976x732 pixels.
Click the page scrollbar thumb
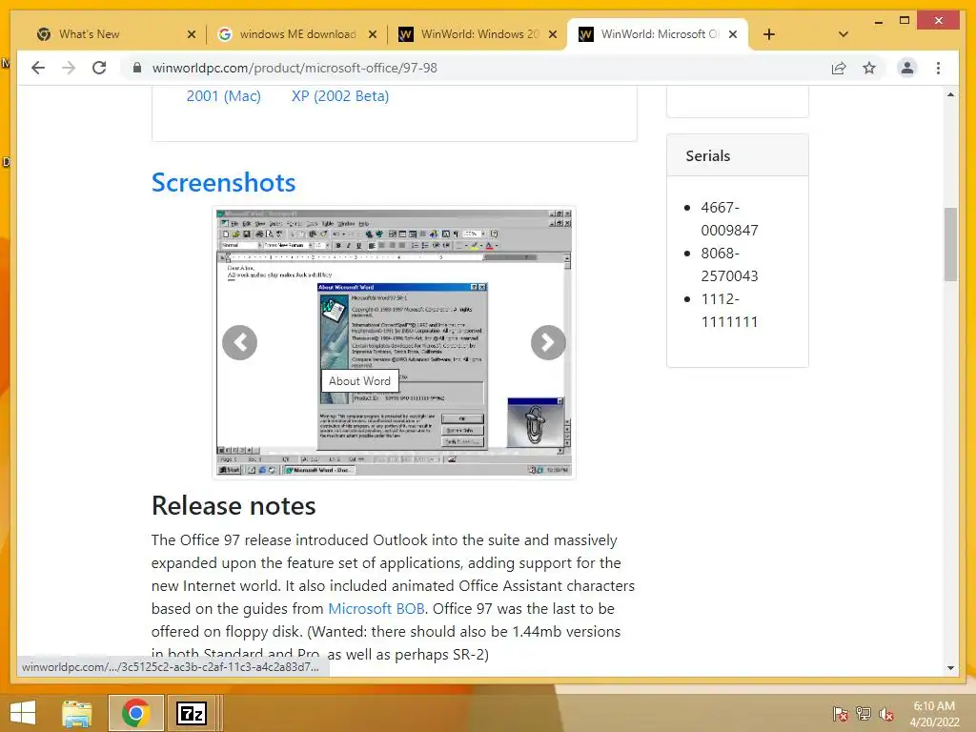tap(950, 244)
